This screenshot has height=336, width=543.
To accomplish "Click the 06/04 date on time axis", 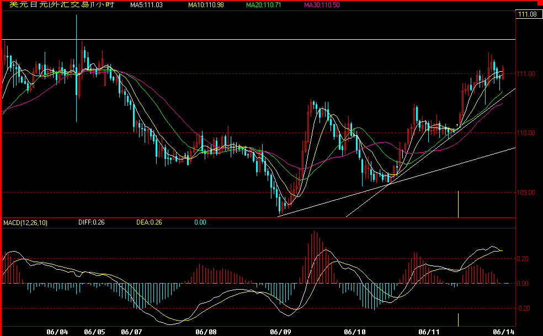I will click(57, 332).
